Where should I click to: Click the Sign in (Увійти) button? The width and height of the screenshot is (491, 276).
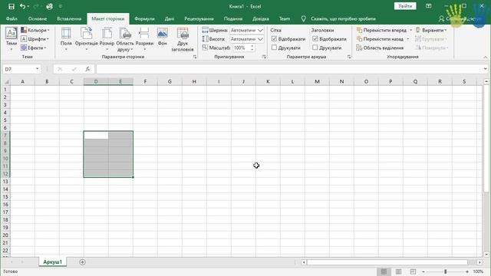click(x=405, y=6)
